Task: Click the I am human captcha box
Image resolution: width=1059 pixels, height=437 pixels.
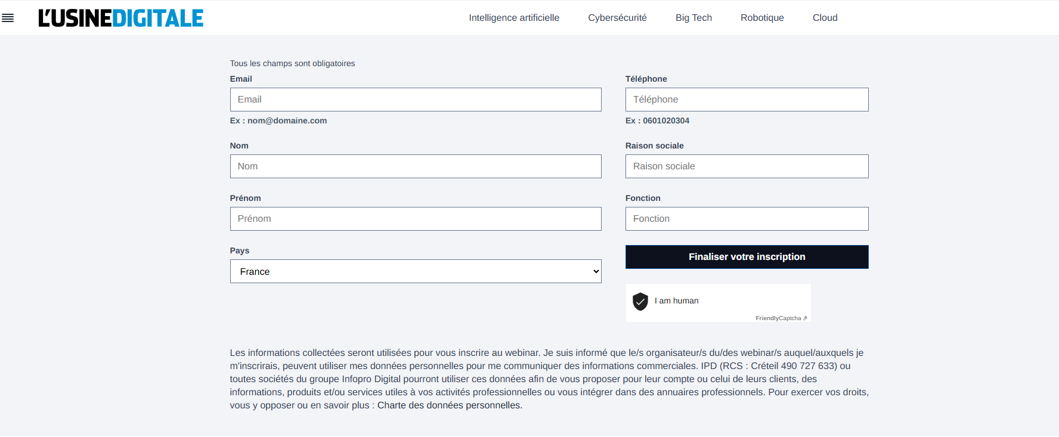Action: [x=718, y=303]
